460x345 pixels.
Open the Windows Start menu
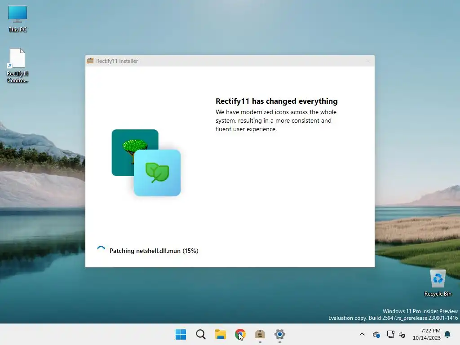[181, 334]
